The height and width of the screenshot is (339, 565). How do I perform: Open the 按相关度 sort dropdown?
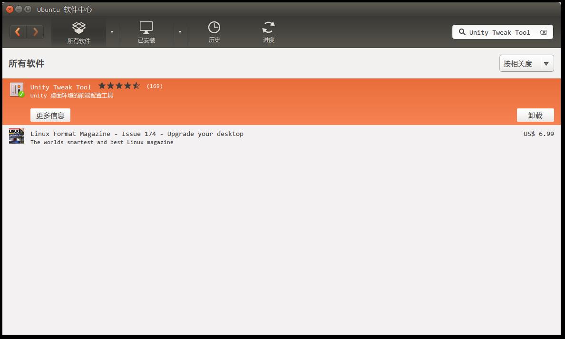pos(526,64)
